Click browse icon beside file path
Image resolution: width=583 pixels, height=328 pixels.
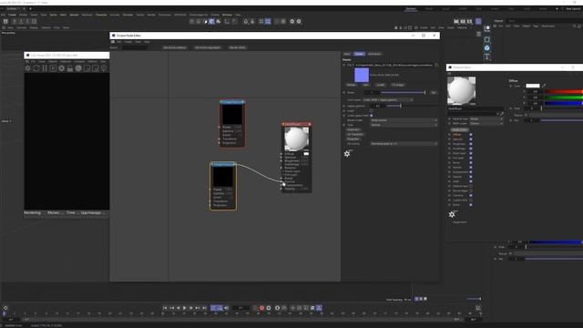coord(436,65)
